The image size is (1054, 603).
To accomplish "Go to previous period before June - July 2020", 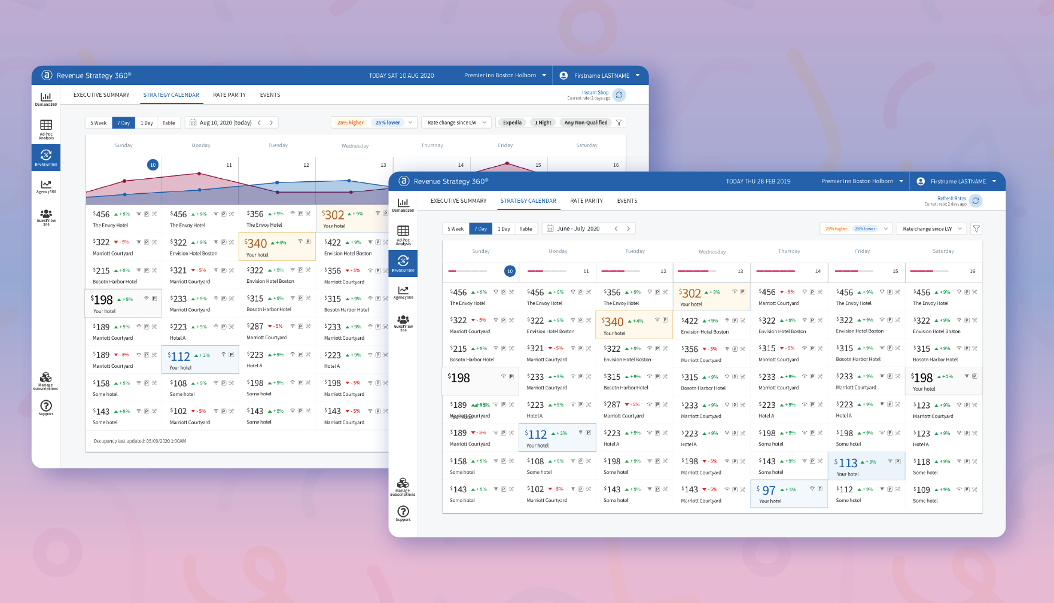I will [x=616, y=229].
